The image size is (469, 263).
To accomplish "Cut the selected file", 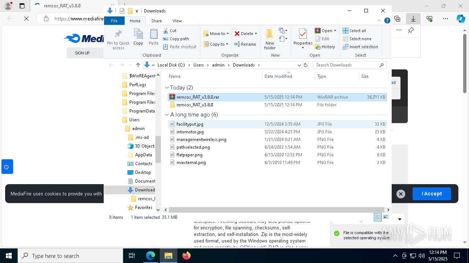I will point(170,31).
